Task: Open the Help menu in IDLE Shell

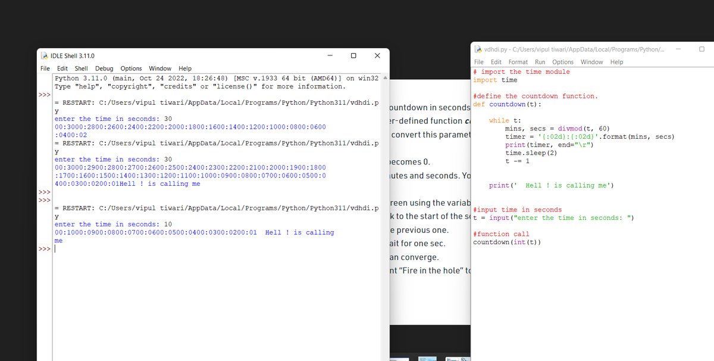Action: click(x=185, y=69)
